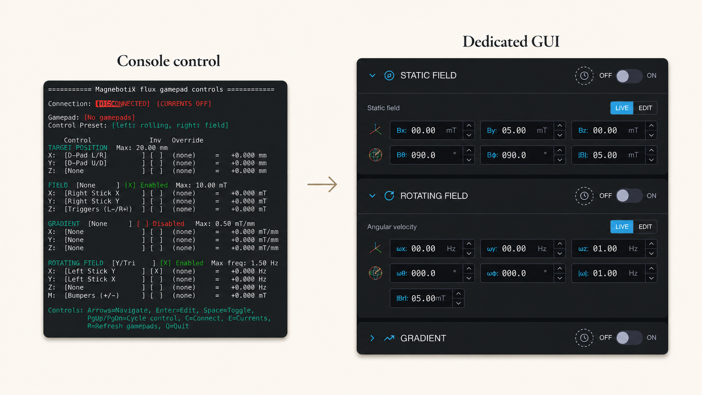This screenshot has width=702, height=395.
Task: Select Cartesian axes icon in Static field
Action: [x=375, y=130]
